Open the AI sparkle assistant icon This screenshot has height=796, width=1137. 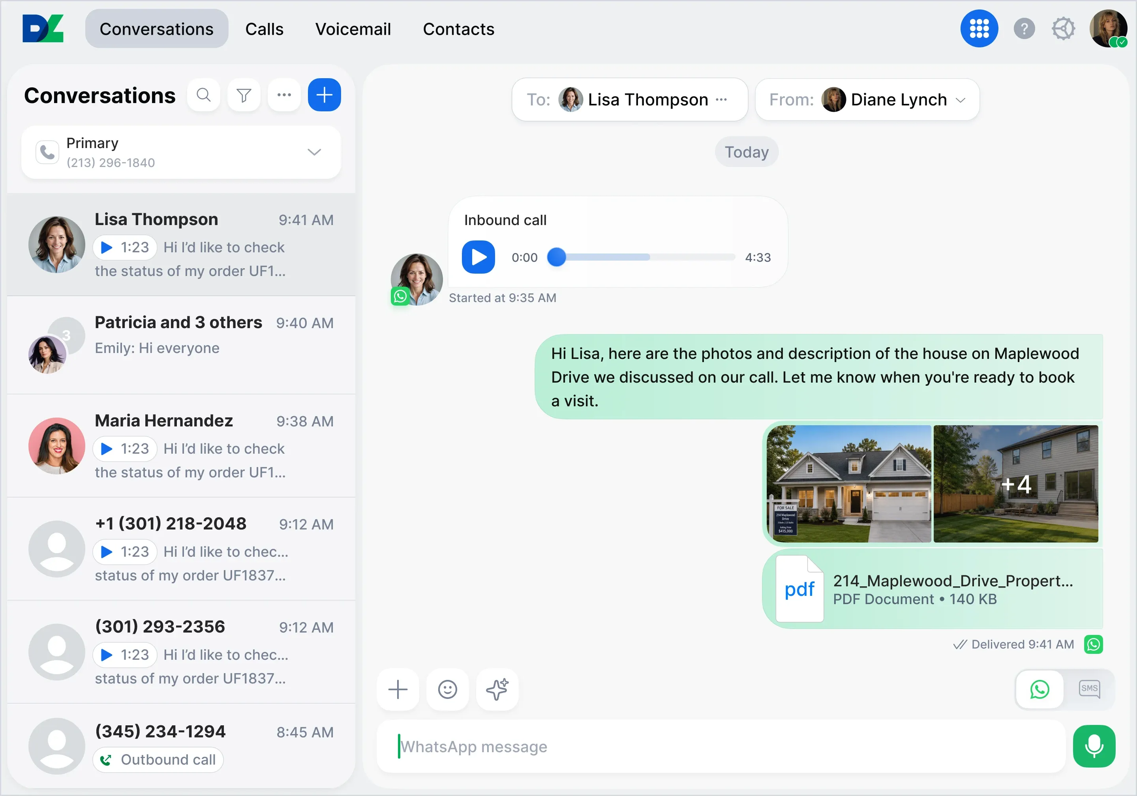[x=497, y=689]
